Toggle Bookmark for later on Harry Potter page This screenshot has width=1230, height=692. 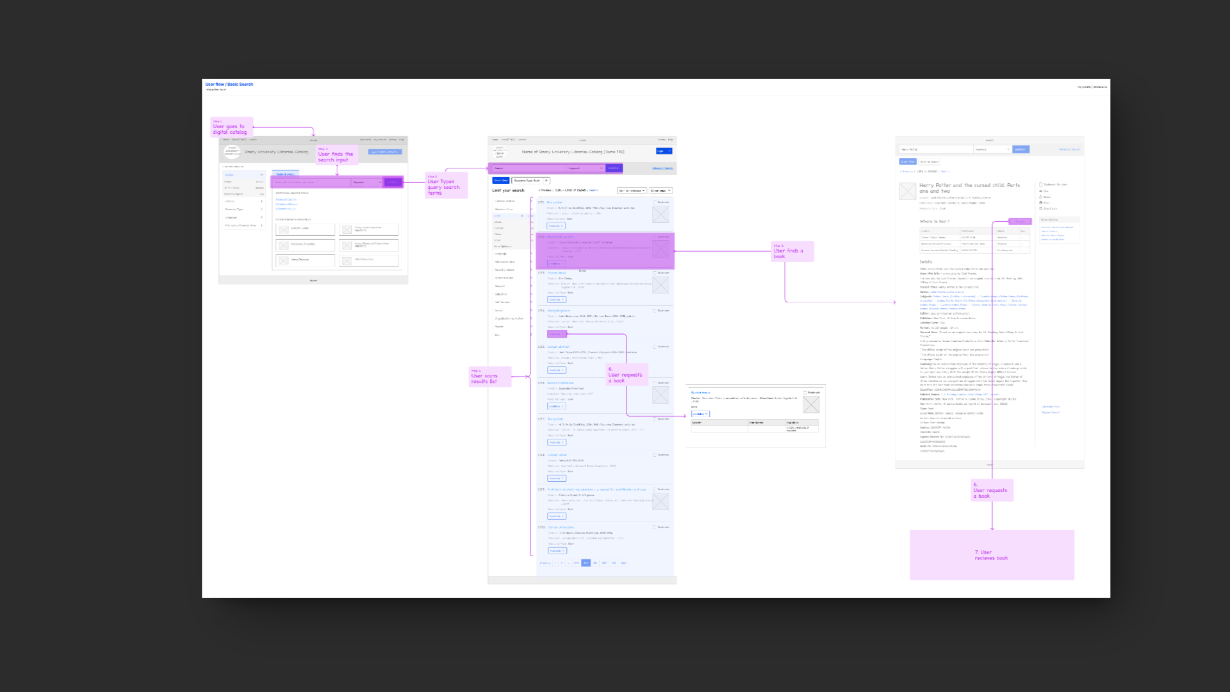[x=1041, y=185]
